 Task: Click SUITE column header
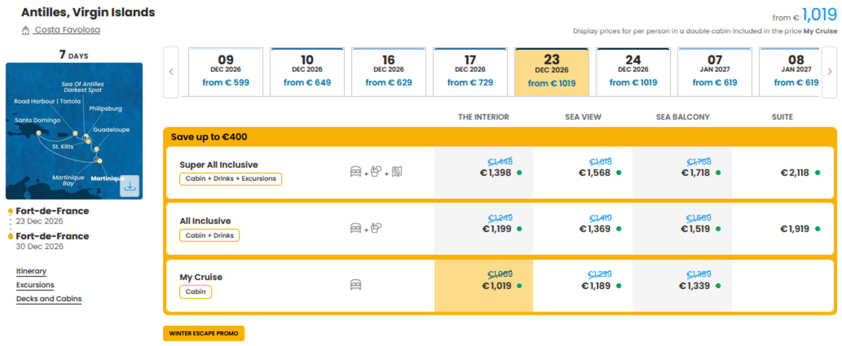782,117
